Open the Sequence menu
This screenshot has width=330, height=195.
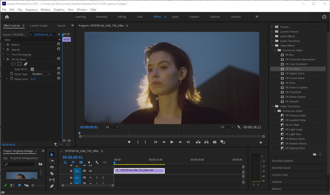pos(31,10)
